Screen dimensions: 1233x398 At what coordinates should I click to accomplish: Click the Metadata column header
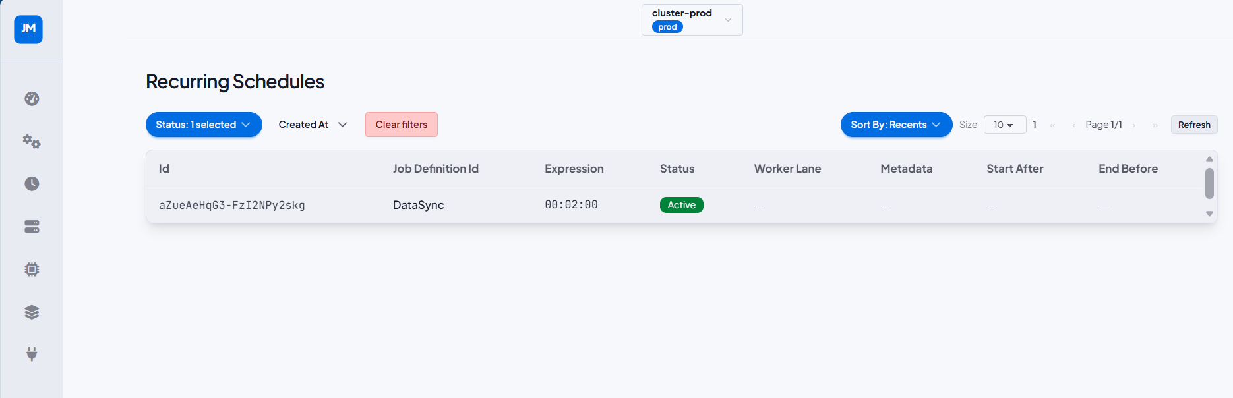[907, 169]
